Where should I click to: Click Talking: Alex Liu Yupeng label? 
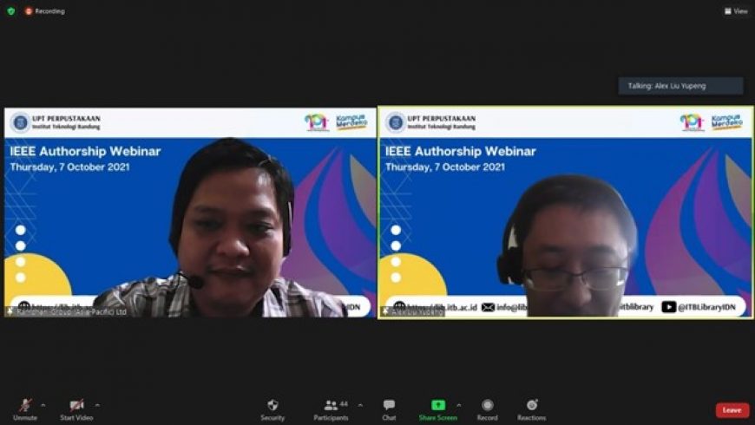(680, 86)
